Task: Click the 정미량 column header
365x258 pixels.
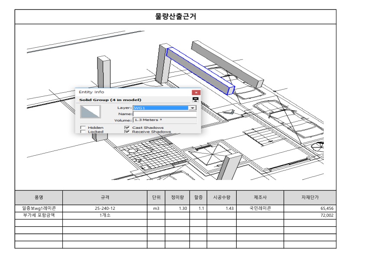Action: (x=177, y=197)
